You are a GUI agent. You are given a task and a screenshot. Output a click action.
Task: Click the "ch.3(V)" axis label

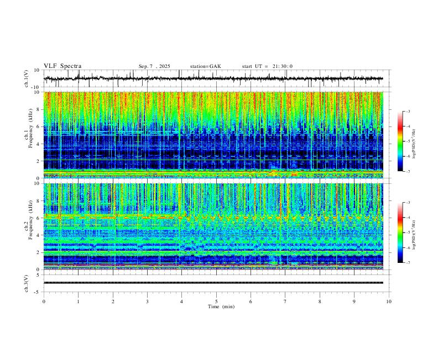click(x=27, y=283)
